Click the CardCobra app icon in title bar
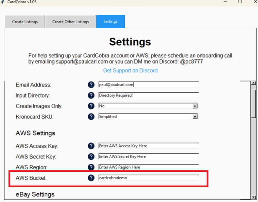The width and height of the screenshot is (258, 202). [3, 2]
